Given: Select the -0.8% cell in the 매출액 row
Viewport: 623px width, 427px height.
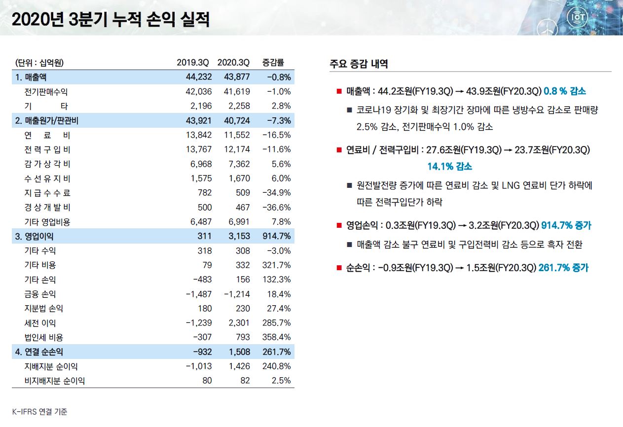Looking at the screenshot, I should point(278,77).
